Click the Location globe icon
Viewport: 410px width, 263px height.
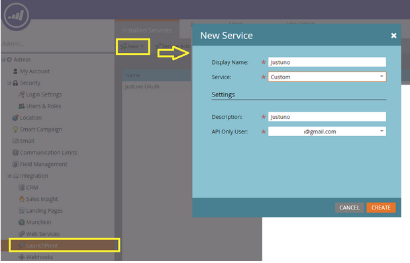tap(15, 118)
